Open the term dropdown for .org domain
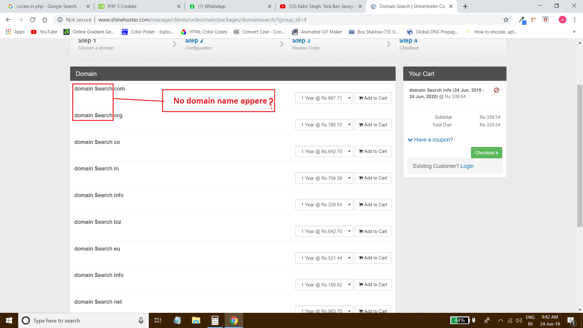This screenshot has width=583, height=328. click(x=324, y=125)
